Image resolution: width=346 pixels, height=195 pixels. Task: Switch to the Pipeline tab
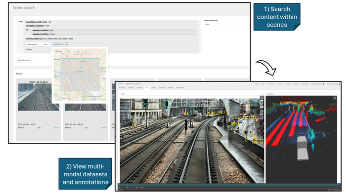coord(131,88)
